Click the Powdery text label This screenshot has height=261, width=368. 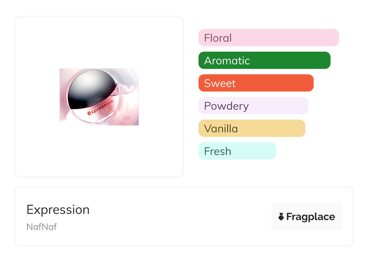coord(226,106)
